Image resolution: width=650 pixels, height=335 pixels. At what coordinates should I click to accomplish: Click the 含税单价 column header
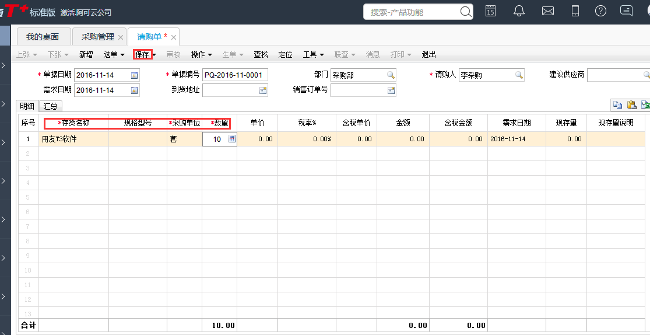357,123
